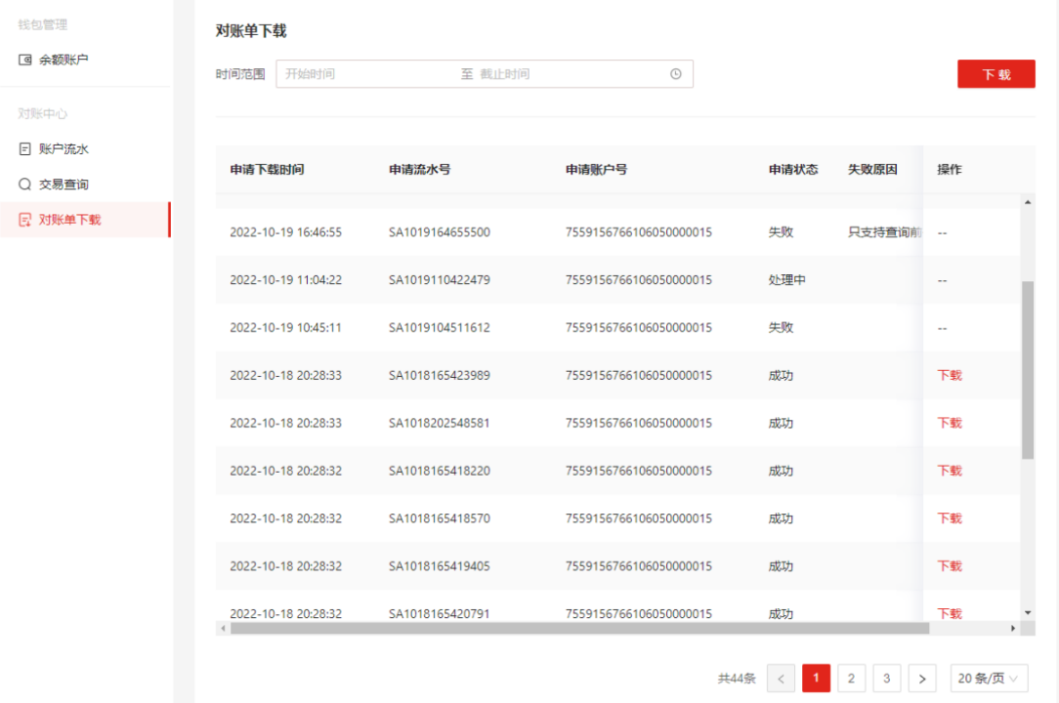Image resolution: width=1059 pixels, height=703 pixels.
Task: Click timestamp 2022-10-19 10:45:11
Action: pyautogui.click(x=285, y=327)
